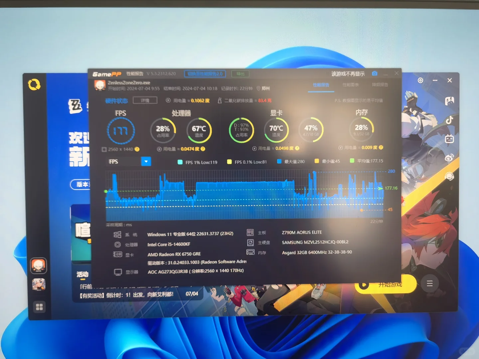
Task: Open the all-games grid icon in launcher sidebar
Action: (39, 307)
